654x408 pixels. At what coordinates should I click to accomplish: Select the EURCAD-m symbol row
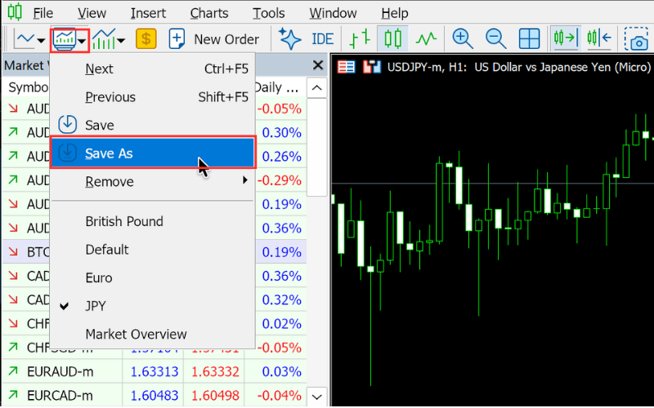click(155, 395)
